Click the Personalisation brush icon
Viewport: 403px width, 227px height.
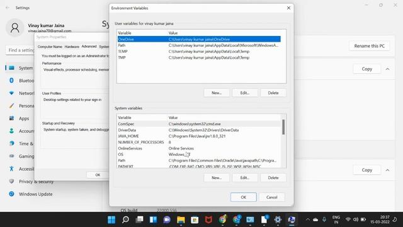click(11, 106)
